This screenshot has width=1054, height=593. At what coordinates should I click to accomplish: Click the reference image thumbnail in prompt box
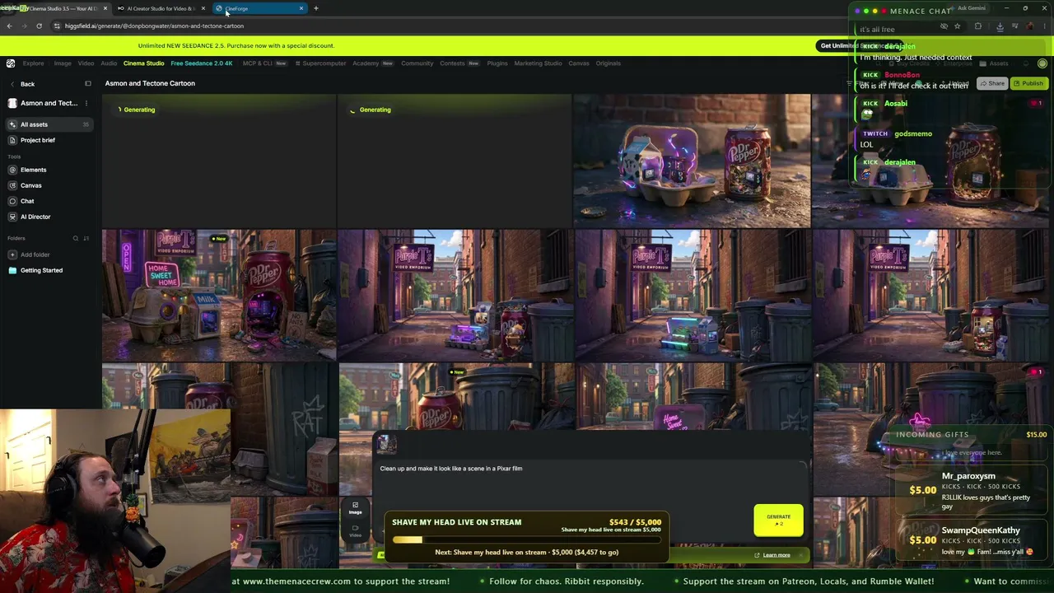[387, 445]
